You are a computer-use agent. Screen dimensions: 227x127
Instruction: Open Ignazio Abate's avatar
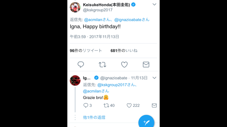coord(75,80)
